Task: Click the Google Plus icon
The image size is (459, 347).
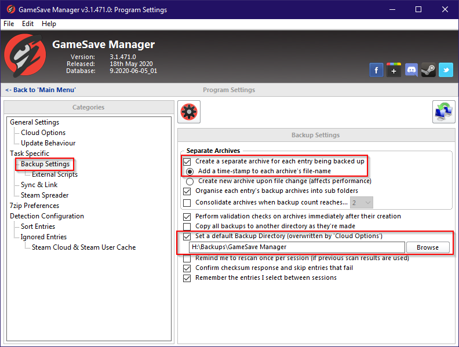Action: pyautogui.click(x=394, y=70)
